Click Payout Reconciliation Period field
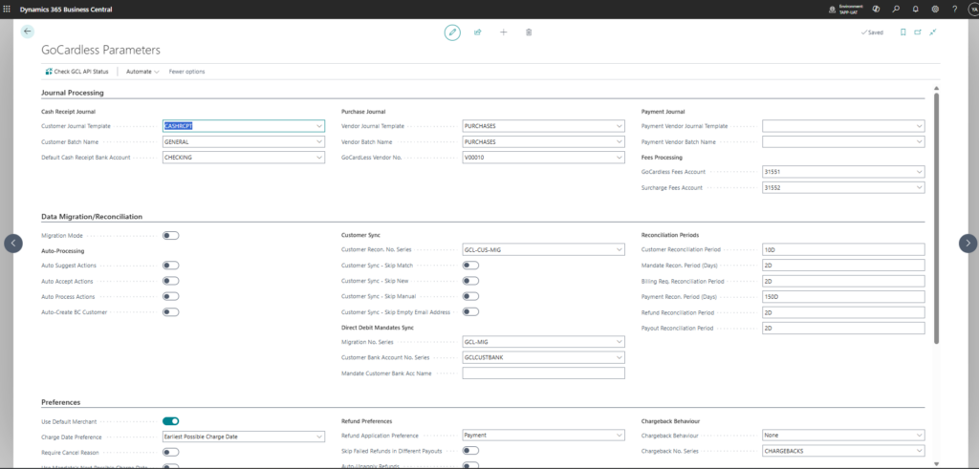Viewport: 979px width, 469px height. (843, 328)
